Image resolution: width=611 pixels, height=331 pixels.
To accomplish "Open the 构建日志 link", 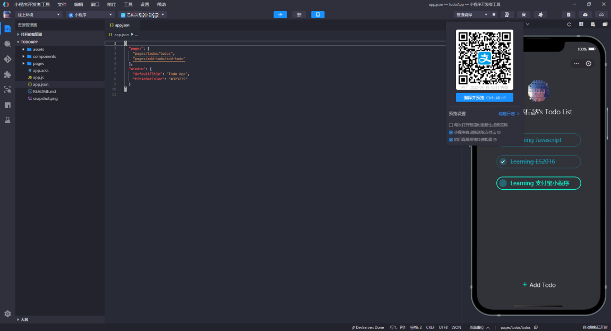I will pos(509,114).
